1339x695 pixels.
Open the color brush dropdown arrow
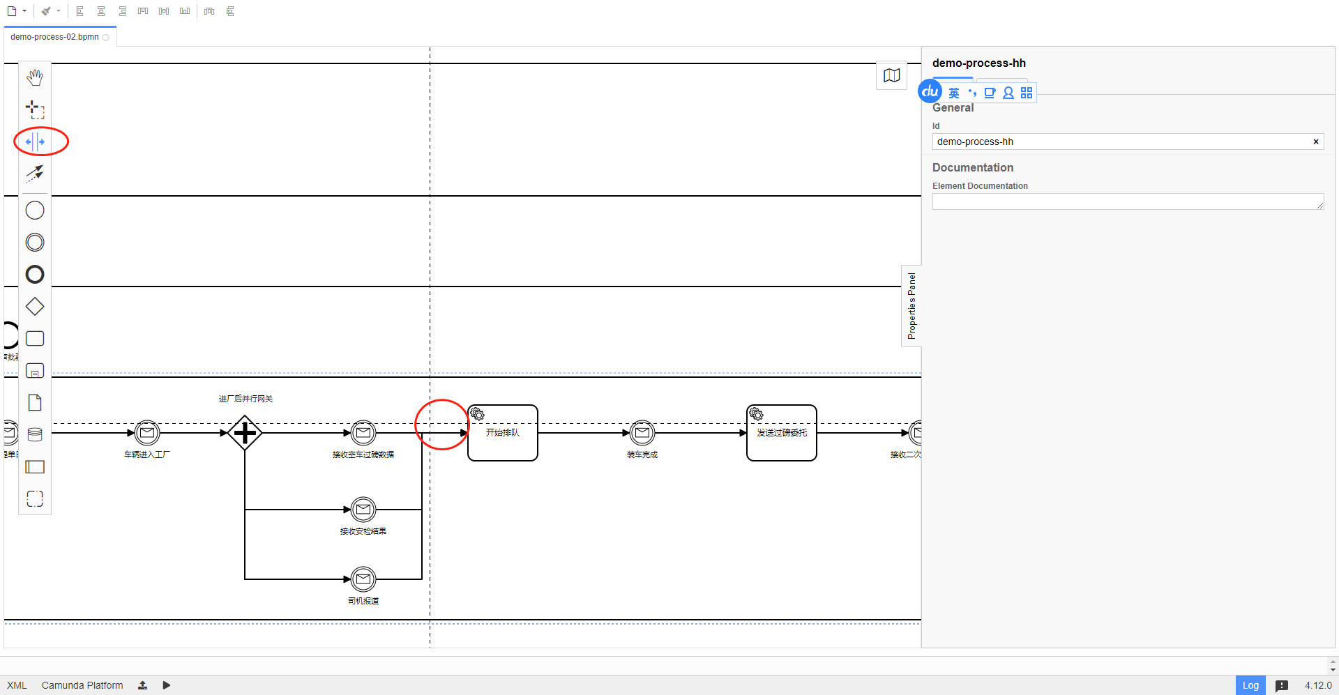pyautogui.click(x=59, y=11)
